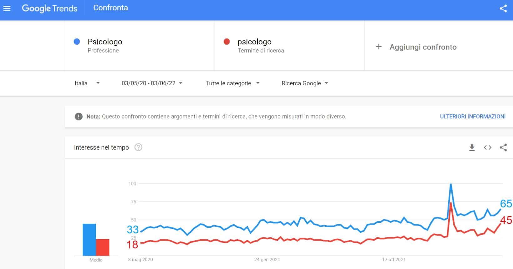Expand the Italia country dropdown

(87, 83)
